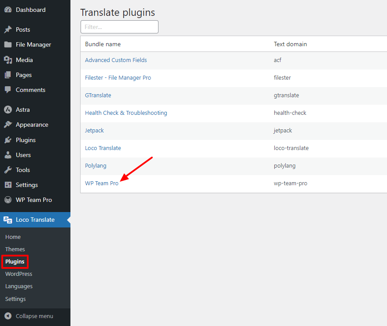
Task: Click the 'acf' text domain cell
Action: [x=277, y=60]
